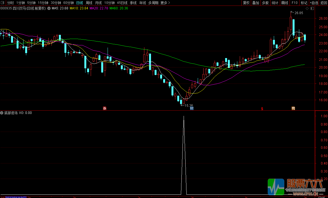Select the 日线 daily period tab
The height and width of the screenshot is (198, 328).
tap(80, 3)
